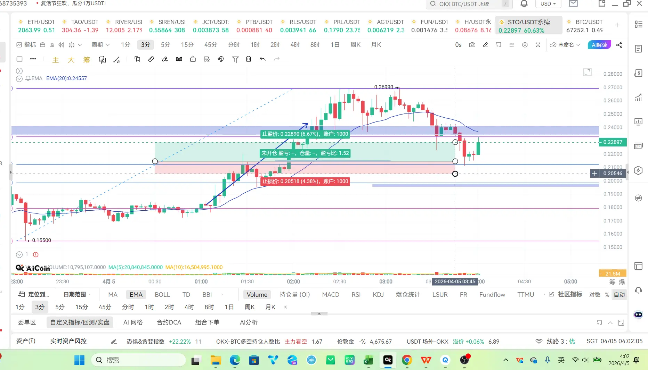The height and width of the screenshot is (370, 648).
Task: Click the yellow 主 icon in drawing toolbar
Action: click(x=56, y=60)
